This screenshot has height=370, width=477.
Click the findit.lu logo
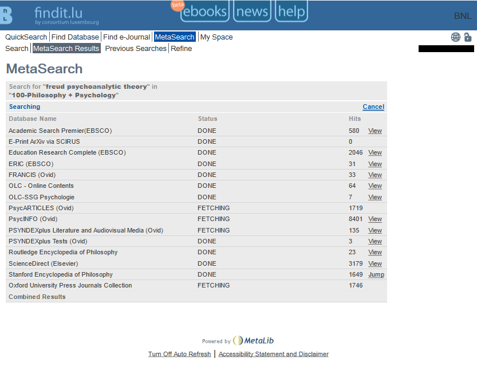[66, 15]
